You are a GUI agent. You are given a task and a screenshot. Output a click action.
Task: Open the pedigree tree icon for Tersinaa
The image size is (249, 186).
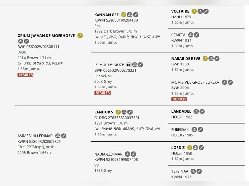click(193, 171)
